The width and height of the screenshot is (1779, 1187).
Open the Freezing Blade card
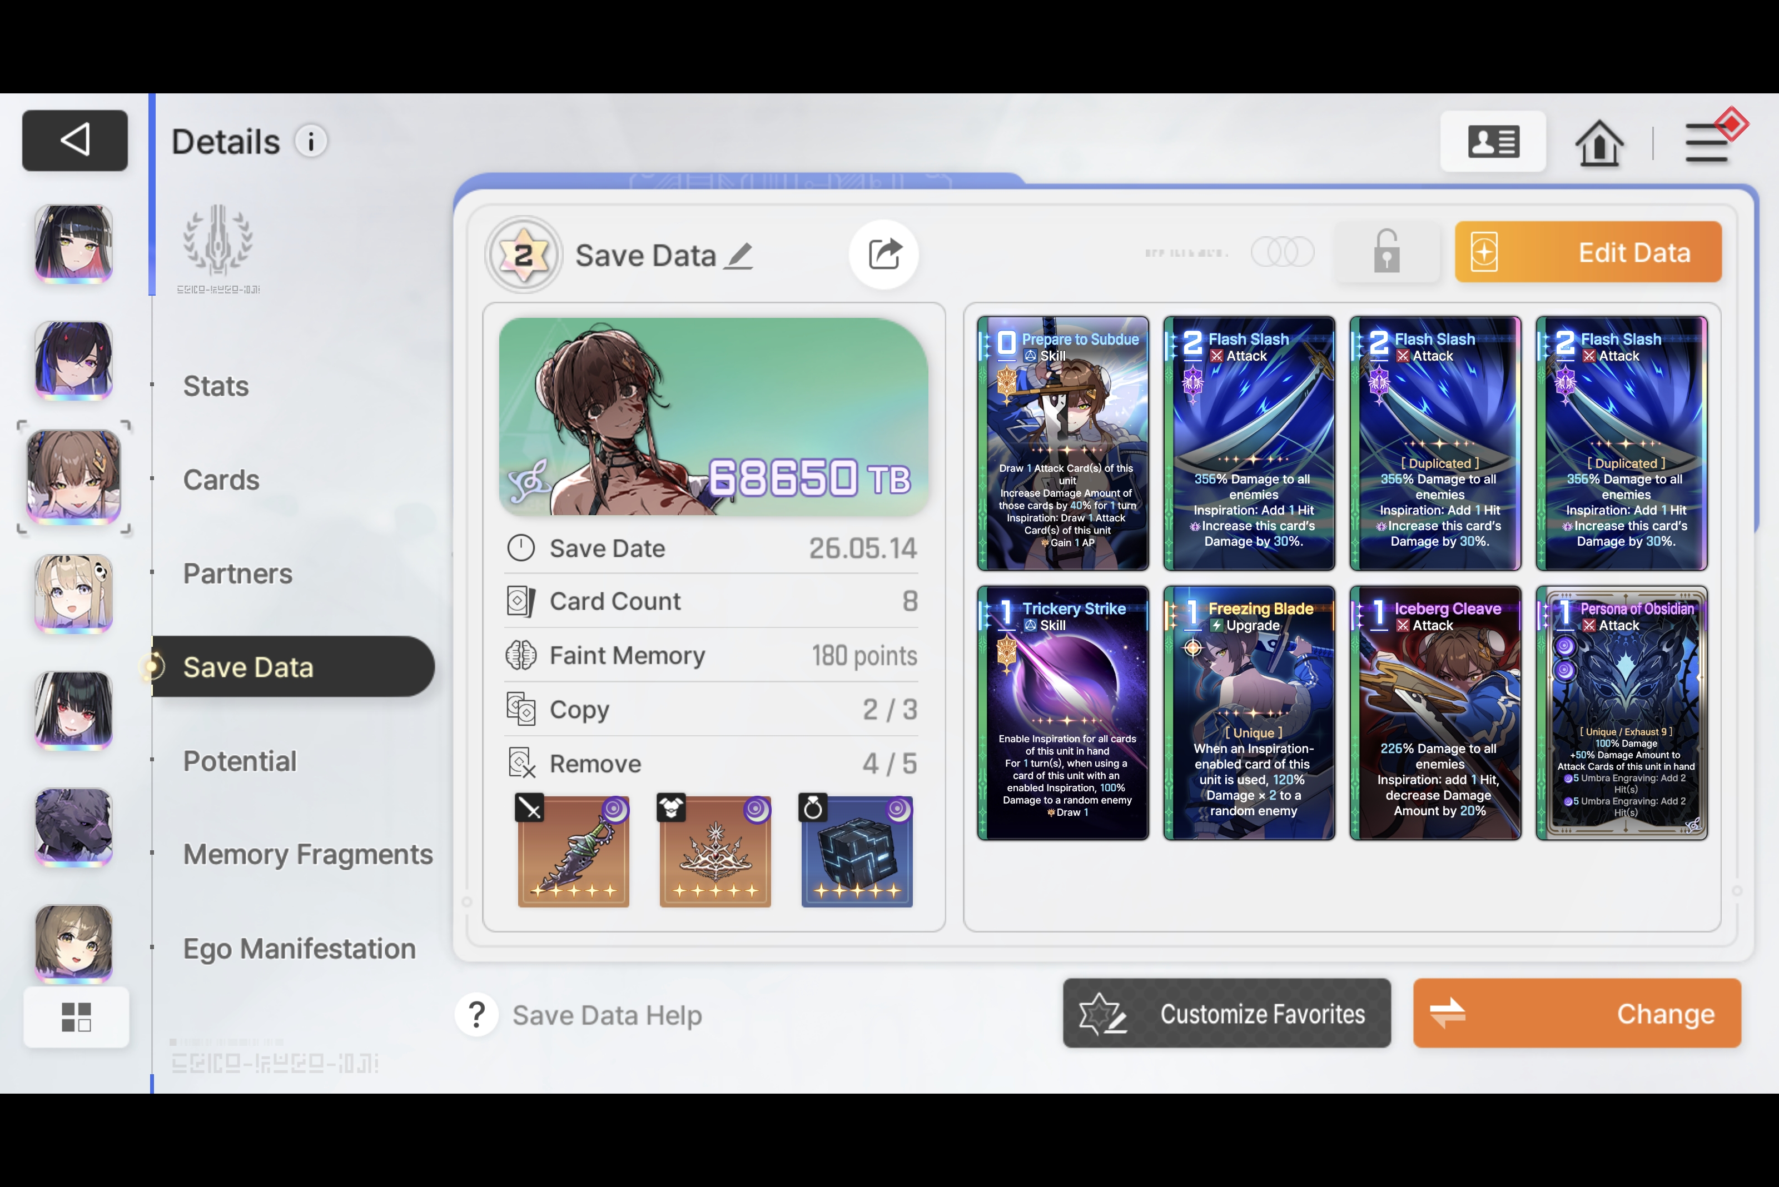pos(1249,713)
